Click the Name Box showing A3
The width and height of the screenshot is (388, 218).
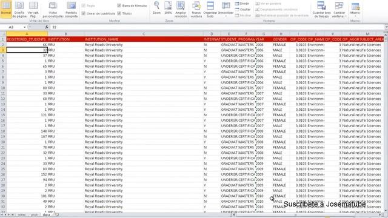point(11,27)
